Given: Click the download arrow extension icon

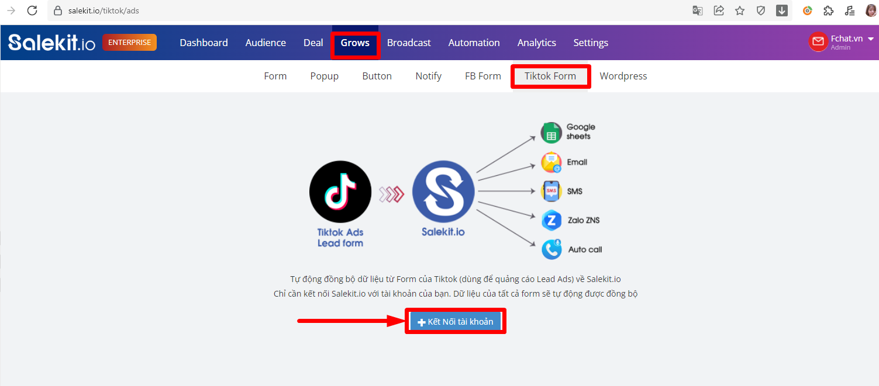Looking at the screenshot, I should tap(782, 11).
